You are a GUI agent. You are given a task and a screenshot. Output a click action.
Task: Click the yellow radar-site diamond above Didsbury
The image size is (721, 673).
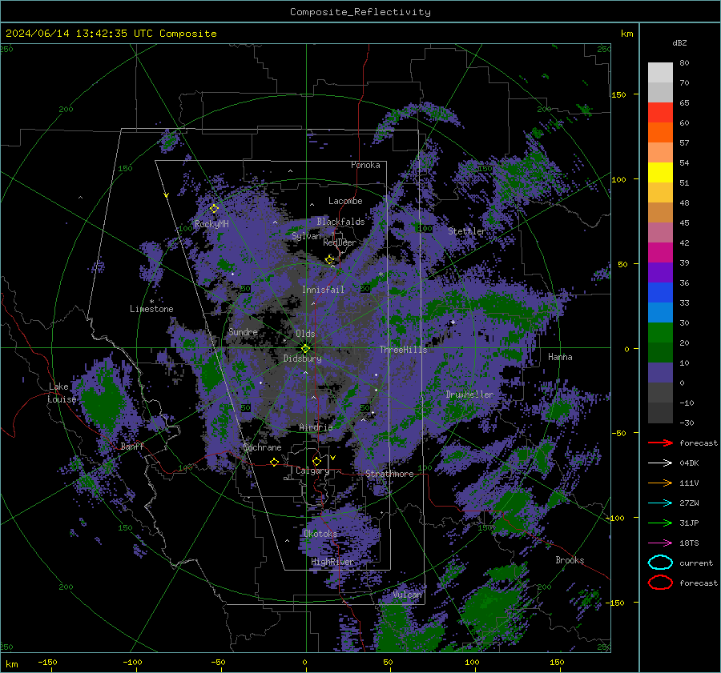click(305, 349)
